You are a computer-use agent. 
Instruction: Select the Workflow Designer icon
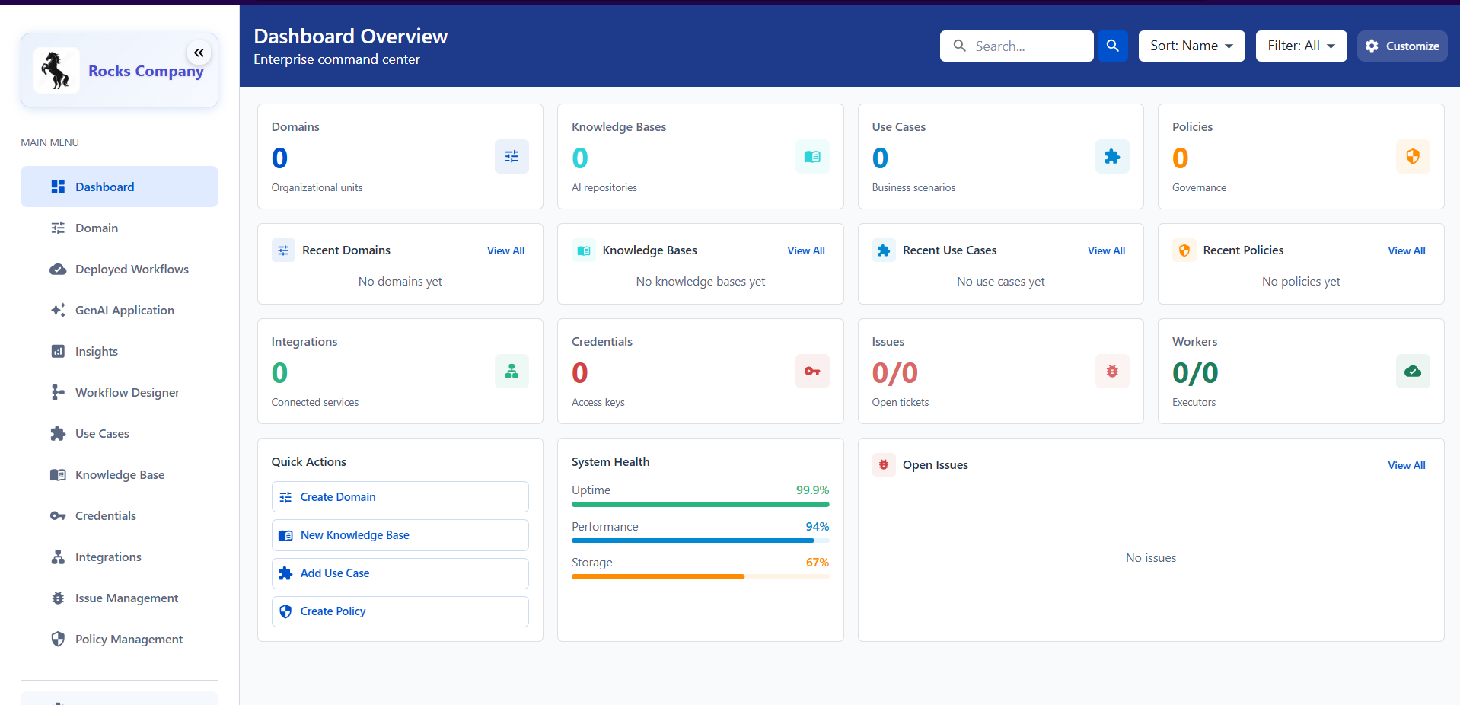pos(58,392)
